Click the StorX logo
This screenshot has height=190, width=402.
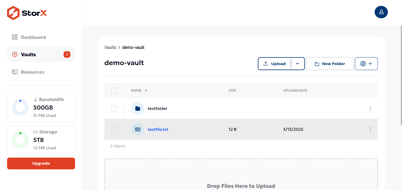click(x=27, y=13)
